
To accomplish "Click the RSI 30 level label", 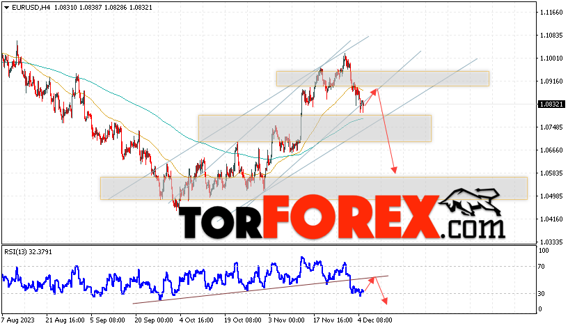I will tap(541, 294).
